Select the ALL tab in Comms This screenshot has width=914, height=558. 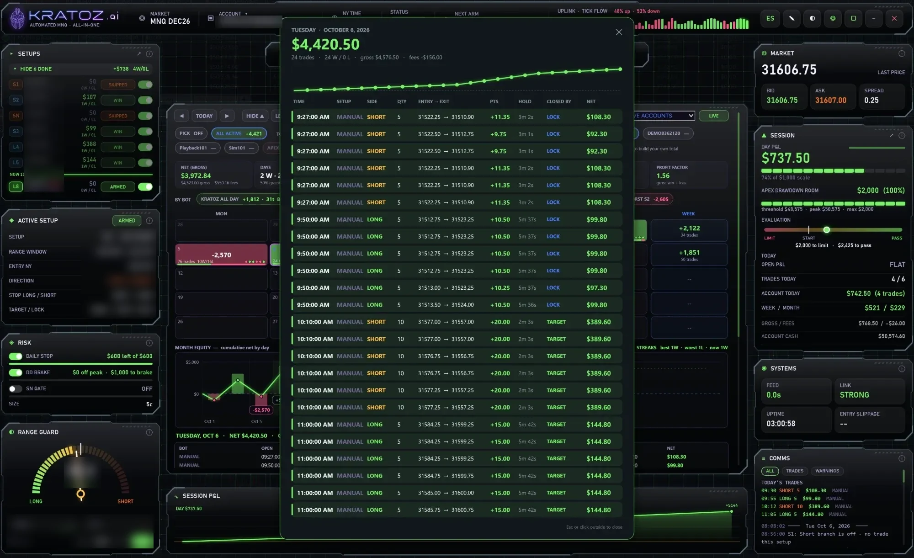click(770, 471)
